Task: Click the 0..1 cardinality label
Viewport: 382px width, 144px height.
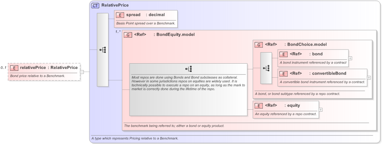Action: pos(3,68)
